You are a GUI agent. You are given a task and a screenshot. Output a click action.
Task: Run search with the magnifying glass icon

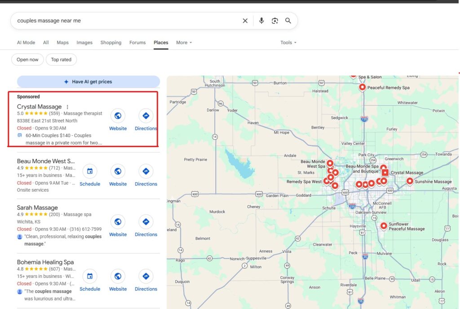288,21
